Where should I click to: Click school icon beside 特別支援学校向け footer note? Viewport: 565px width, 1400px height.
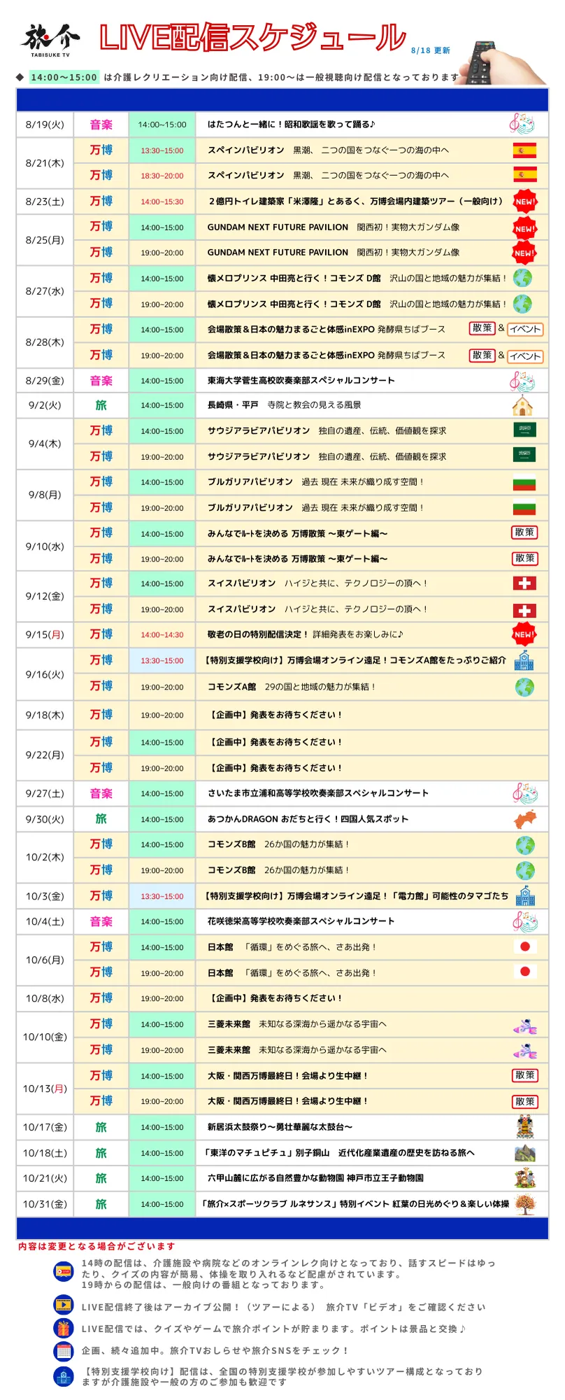click(x=64, y=1376)
